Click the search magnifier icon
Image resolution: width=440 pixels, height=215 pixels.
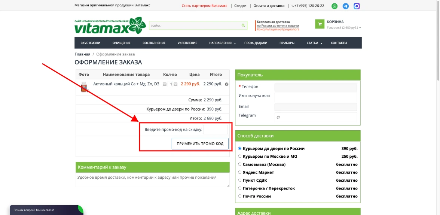pyautogui.click(x=243, y=25)
